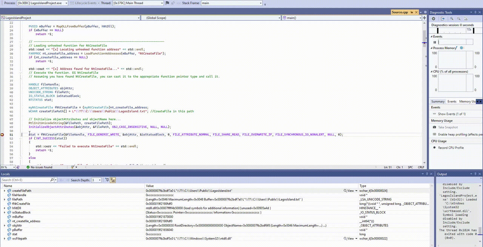This screenshot has width=483, height=247.
Task: Select the stat variable row
Action: point(217,234)
